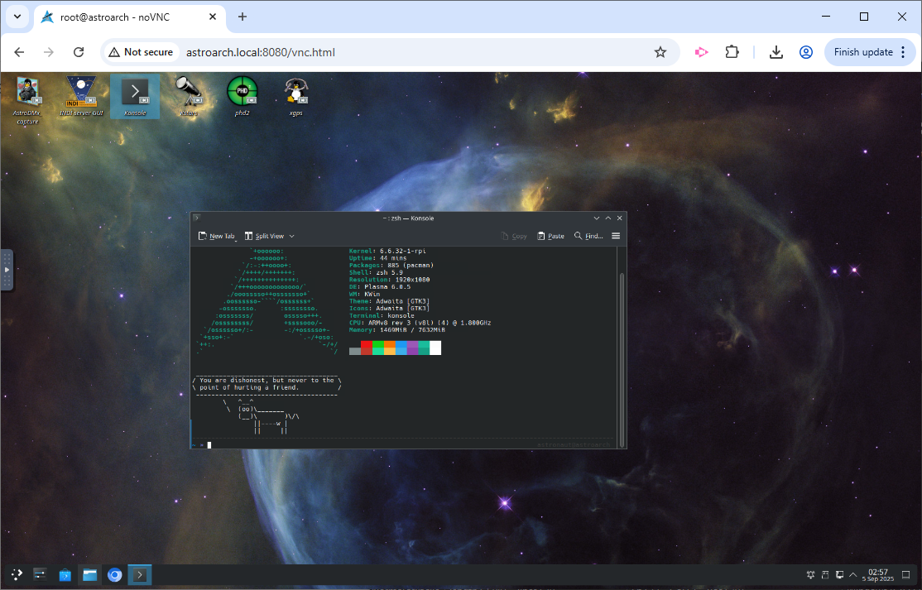Open the browser Extensions puzzle menu
The height and width of the screenshot is (590, 922).
[x=732, y=52]
